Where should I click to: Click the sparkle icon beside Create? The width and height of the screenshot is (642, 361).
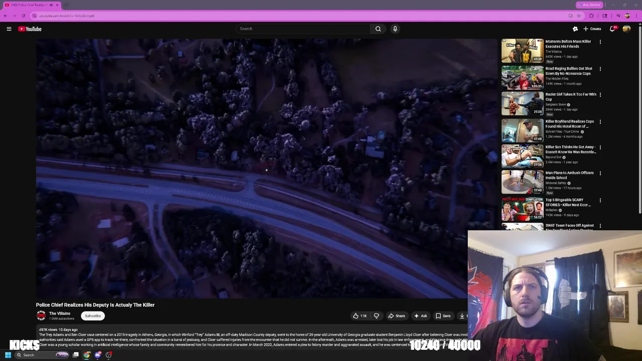click(x=575, y=29)
